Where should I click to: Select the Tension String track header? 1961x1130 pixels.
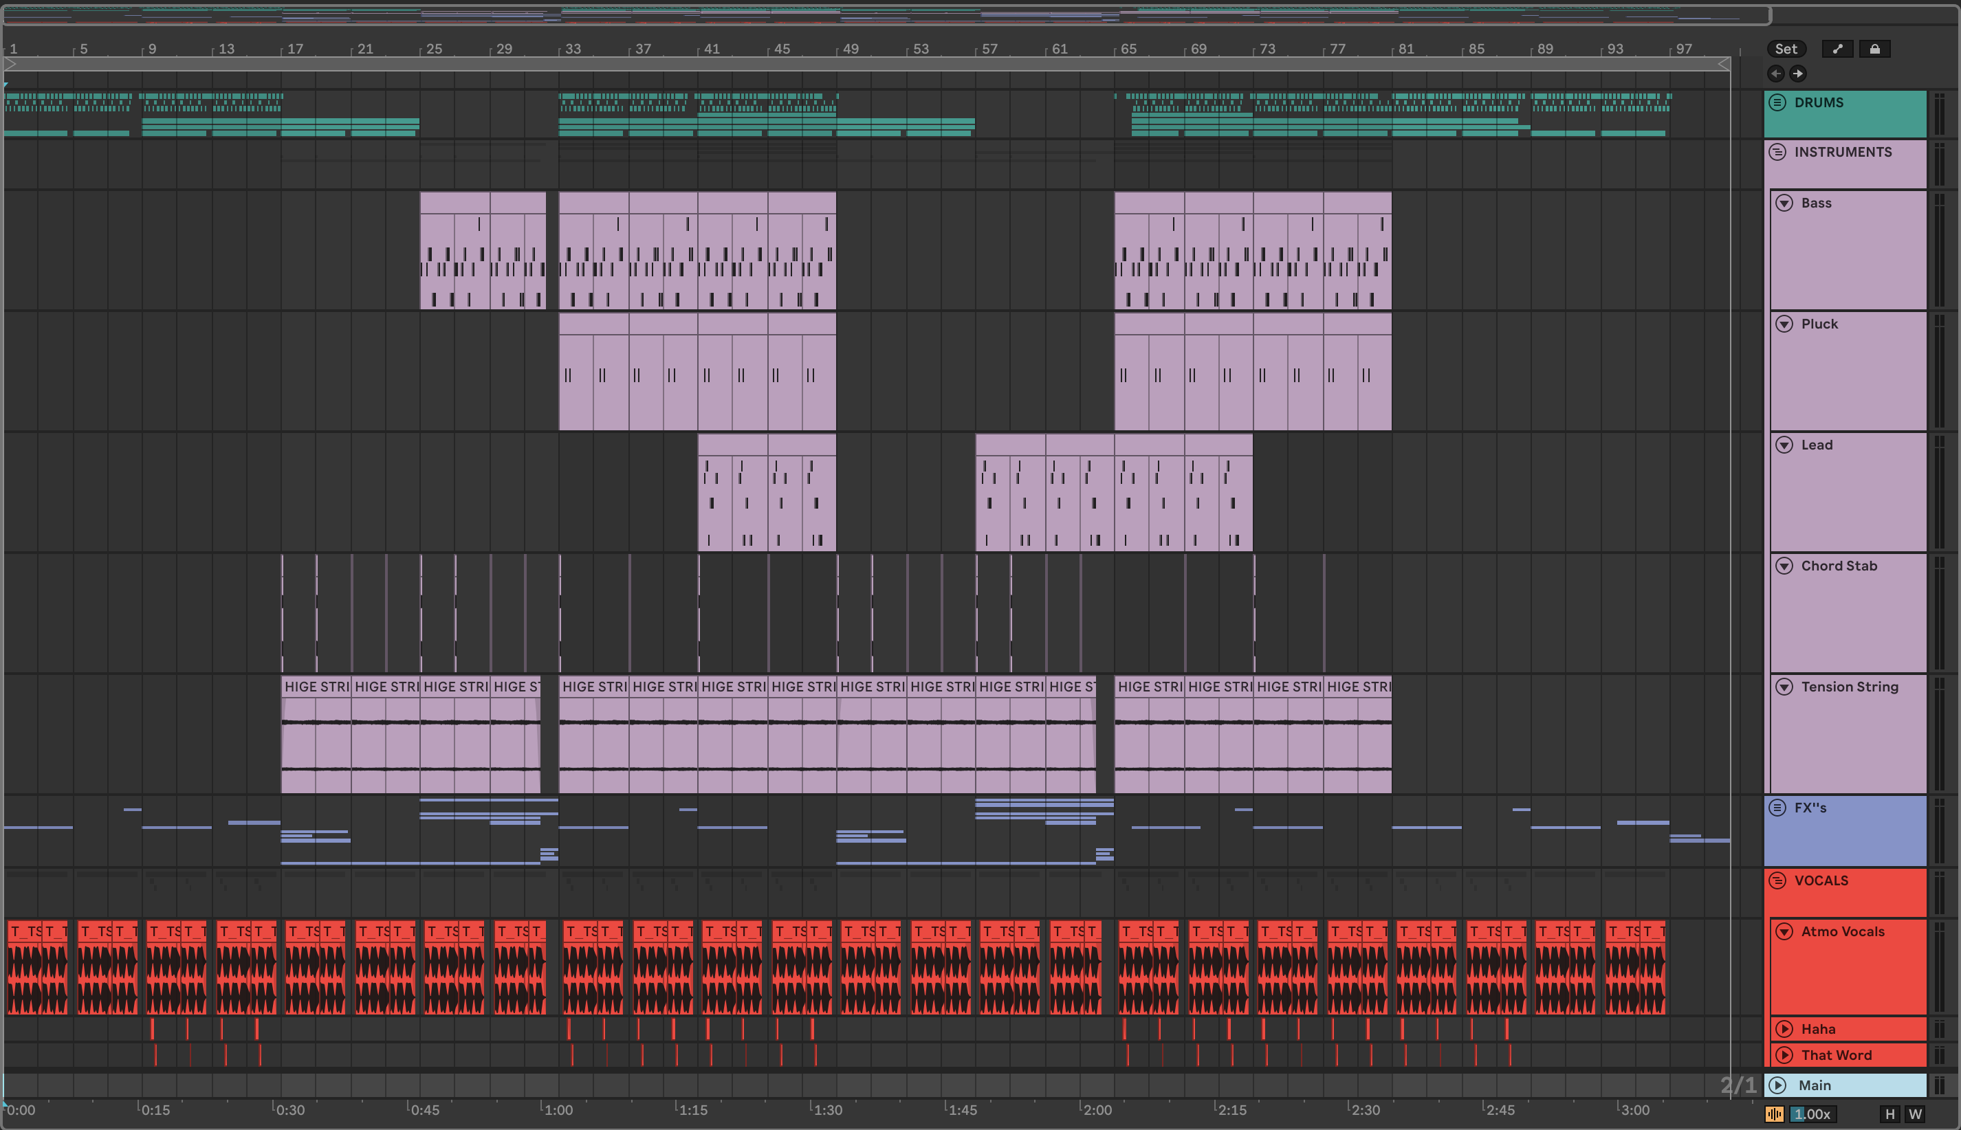pos(1850,687)
